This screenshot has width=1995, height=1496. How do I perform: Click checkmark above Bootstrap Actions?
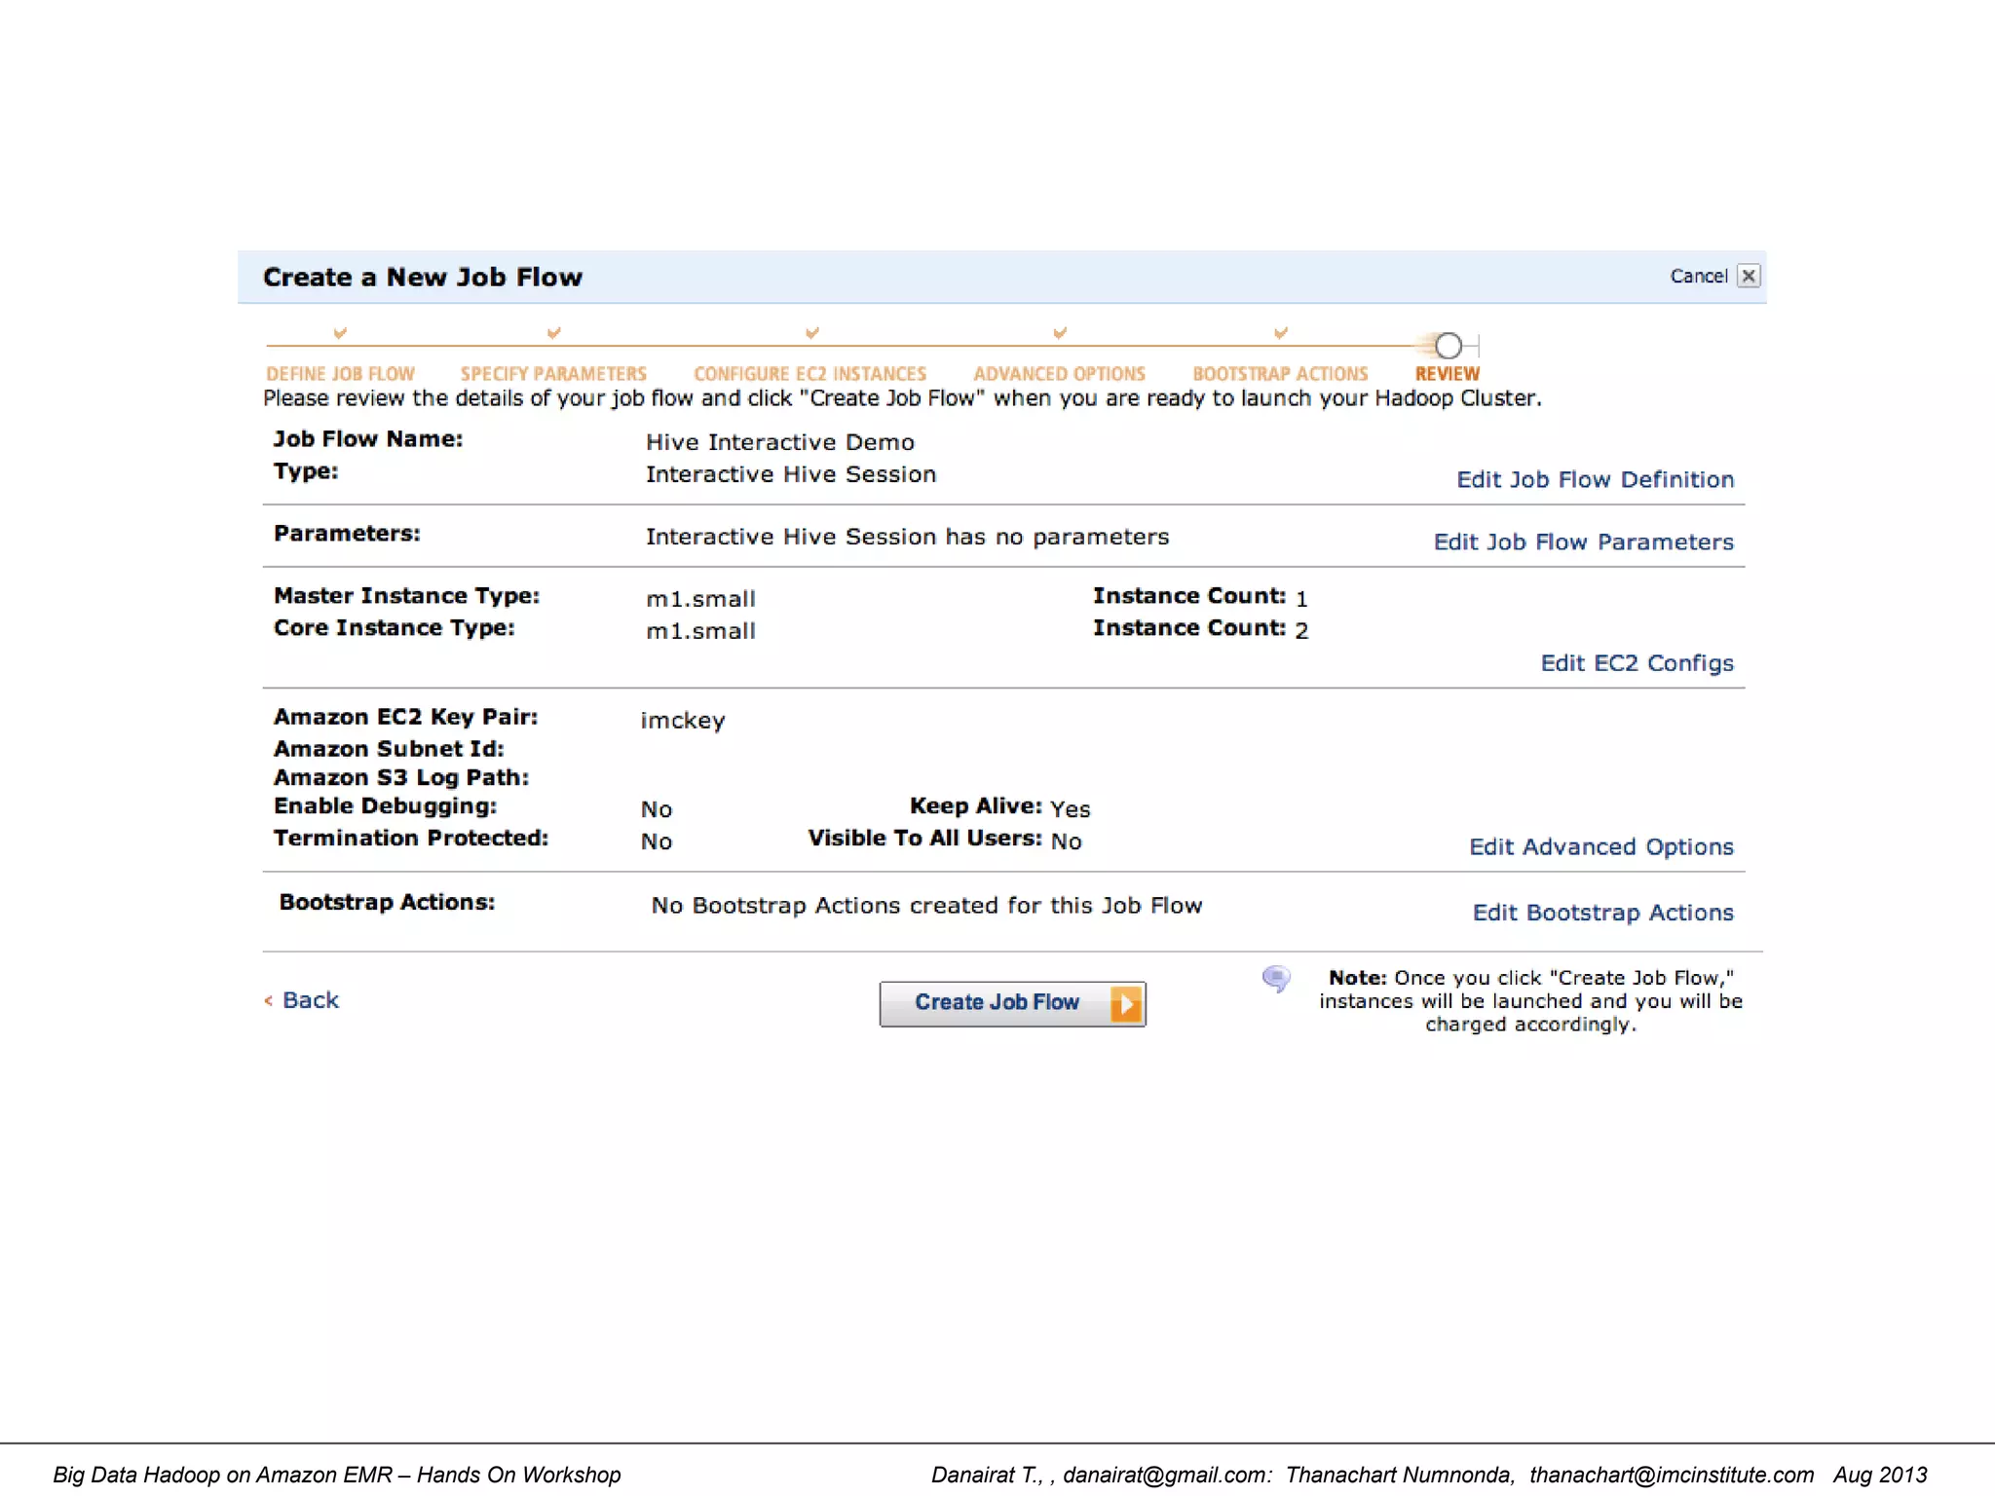pos(1281,333)
